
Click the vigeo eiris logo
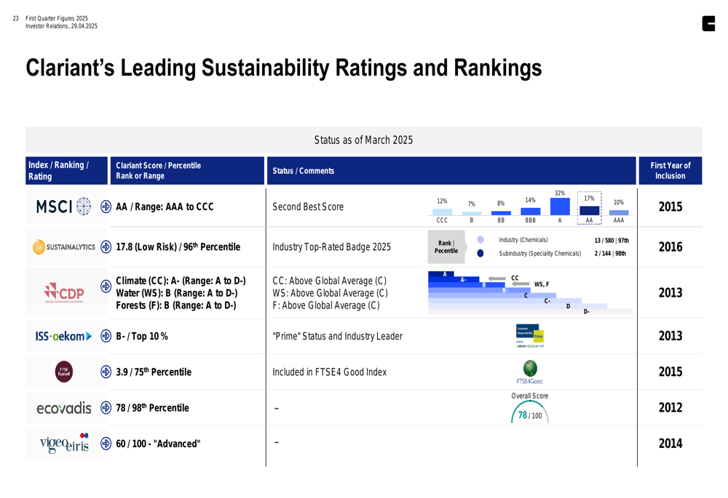(64, 443)
